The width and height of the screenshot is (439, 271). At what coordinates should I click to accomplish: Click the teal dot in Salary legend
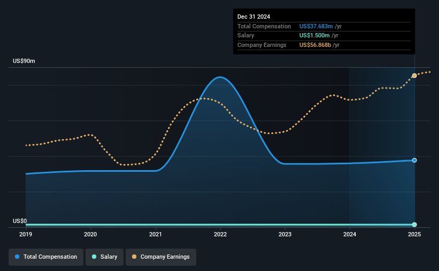coord(94,257)
